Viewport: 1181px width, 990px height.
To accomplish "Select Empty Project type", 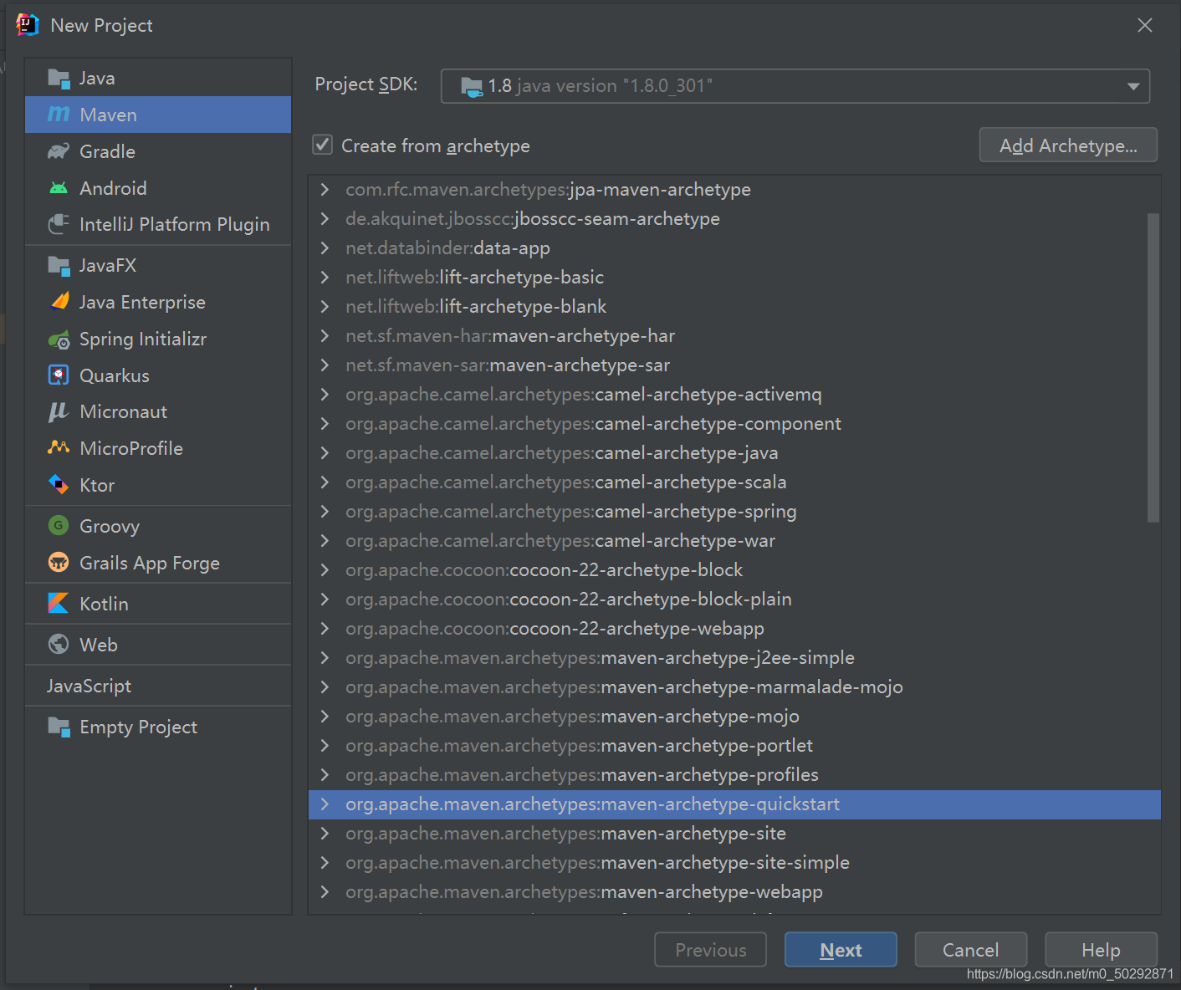I will pyautogui.click(x=158, y=727).
